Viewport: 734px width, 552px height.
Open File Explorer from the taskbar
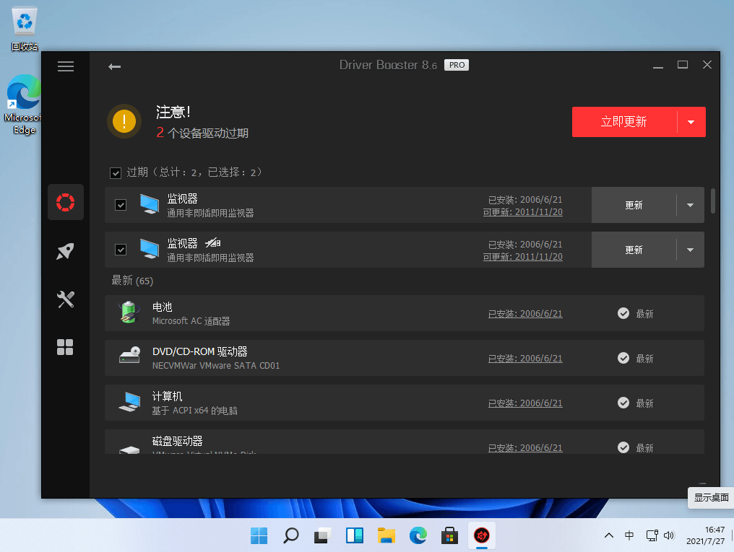coord(387,535)
